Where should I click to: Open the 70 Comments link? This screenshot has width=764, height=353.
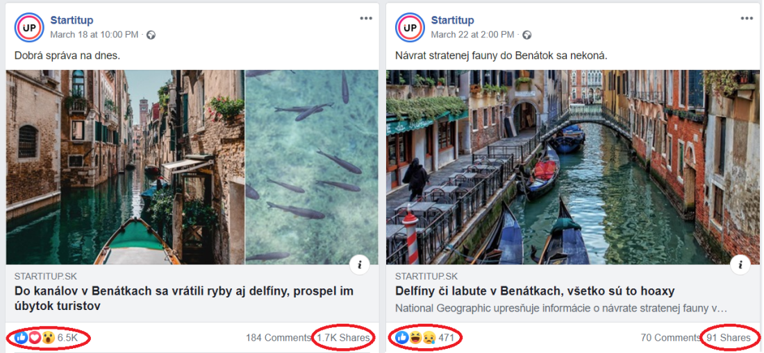click(x=670, y=338)
